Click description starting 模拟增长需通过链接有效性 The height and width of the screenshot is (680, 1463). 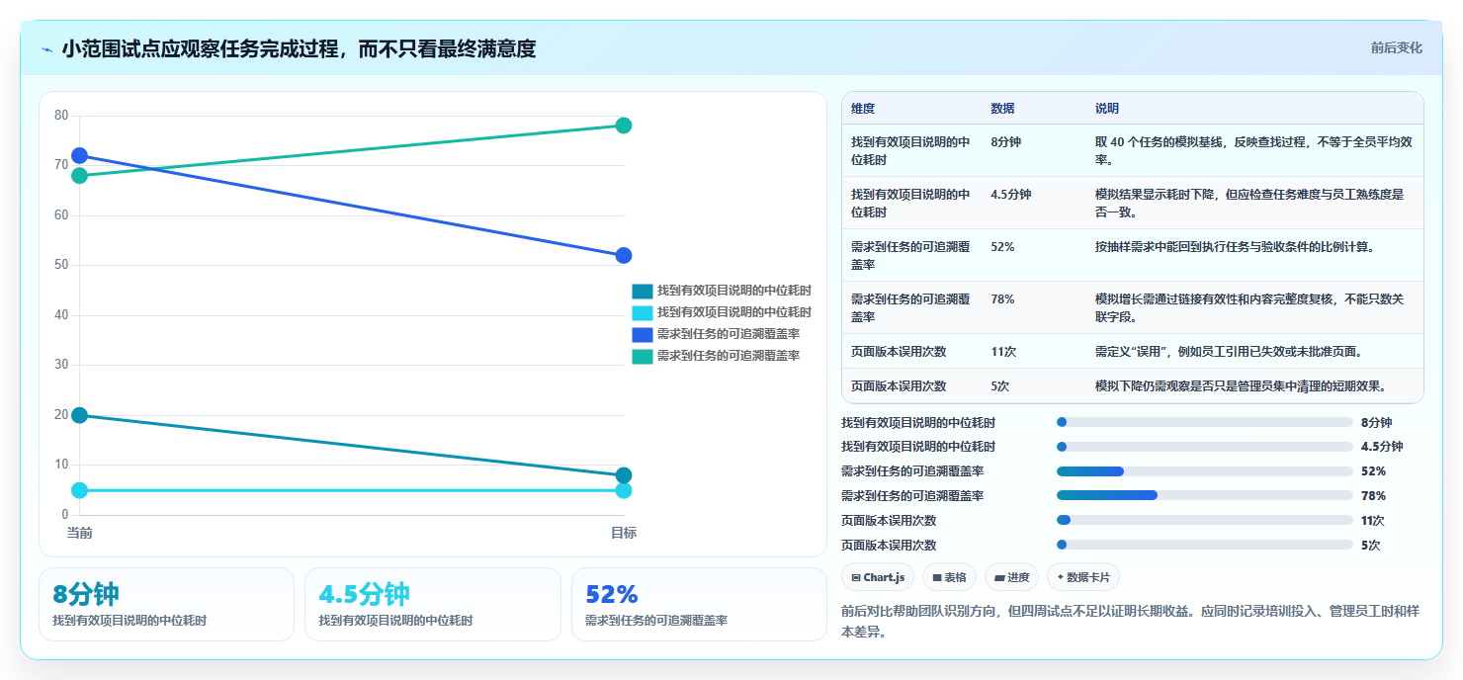[x=1249, y=307]
